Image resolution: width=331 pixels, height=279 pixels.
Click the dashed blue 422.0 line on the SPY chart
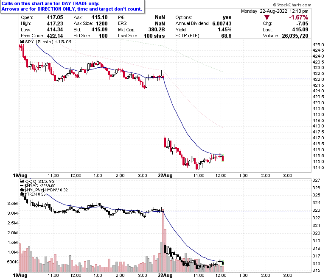click(237, 78)
